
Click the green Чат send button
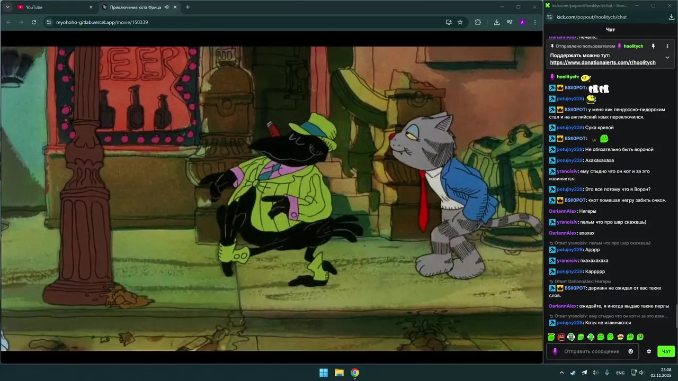pos(666,351)
